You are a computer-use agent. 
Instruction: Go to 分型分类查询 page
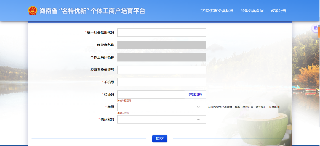(252, 11)
